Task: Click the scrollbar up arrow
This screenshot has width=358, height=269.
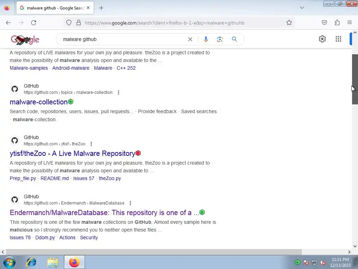Action: (355, 33)
